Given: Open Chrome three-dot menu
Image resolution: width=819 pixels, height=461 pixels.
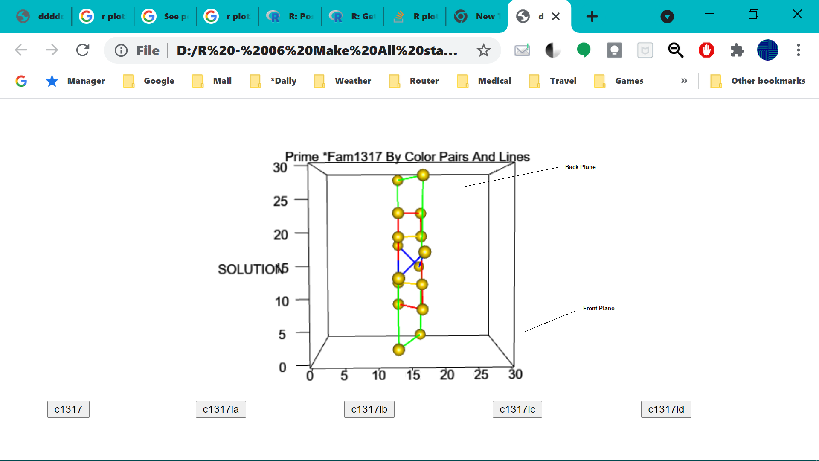Looking at the screenshot, I should pos(799,50).
